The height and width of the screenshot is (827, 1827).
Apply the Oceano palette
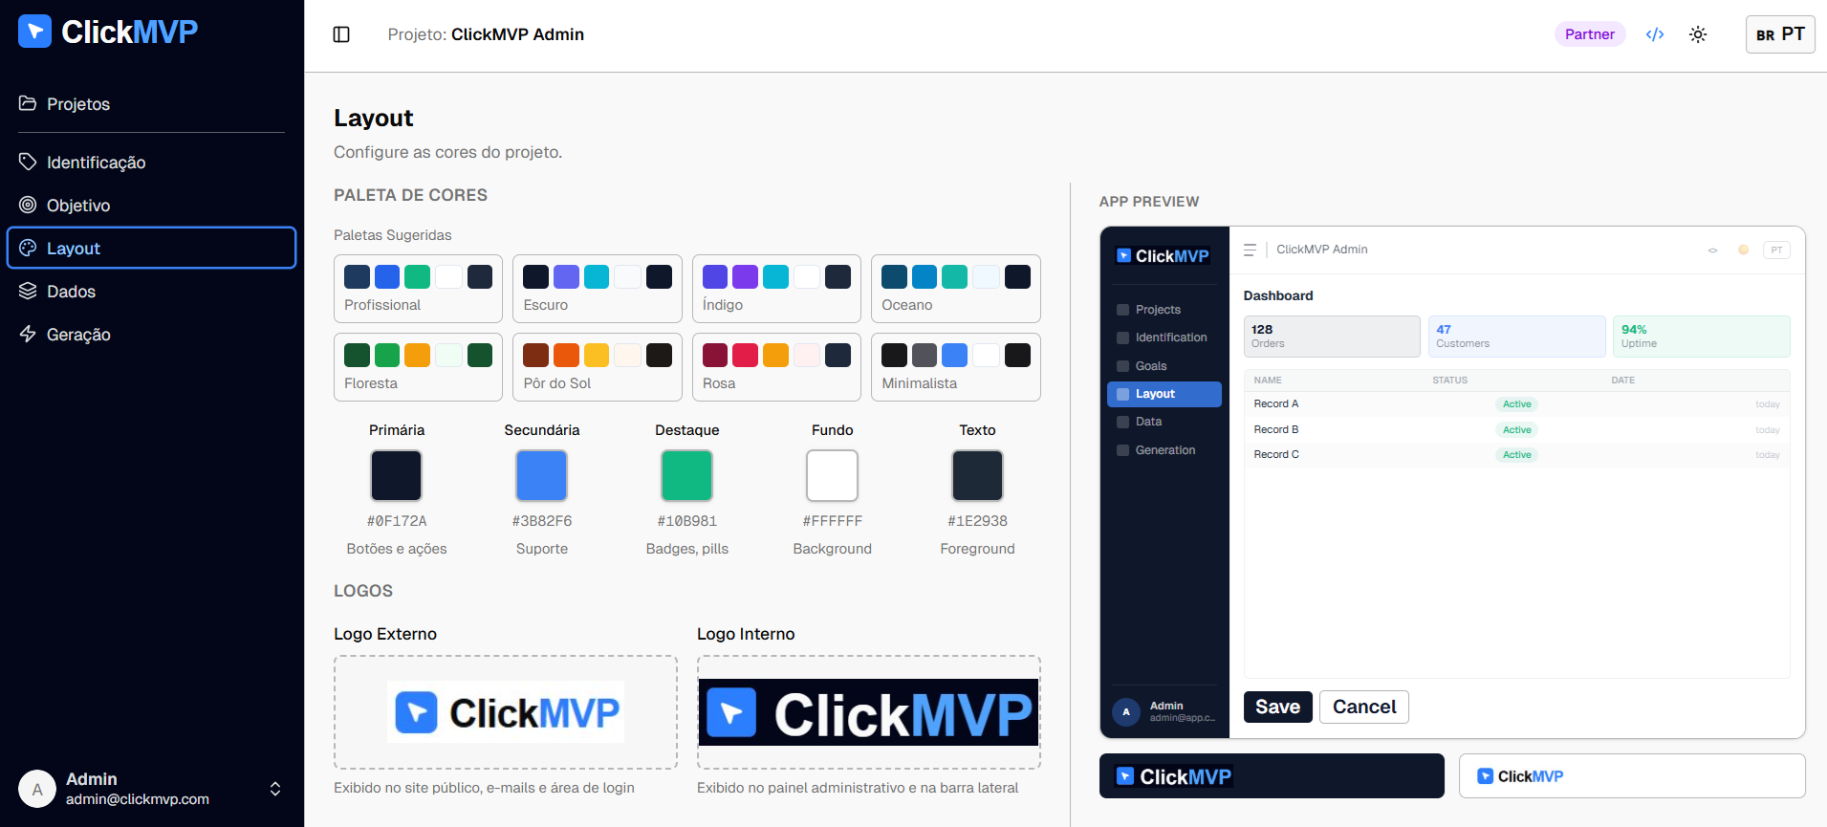[x=956, y=289]
